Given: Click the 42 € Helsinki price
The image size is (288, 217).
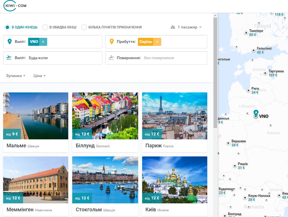Looking at the screenshot, I should [x=260, y=52].
